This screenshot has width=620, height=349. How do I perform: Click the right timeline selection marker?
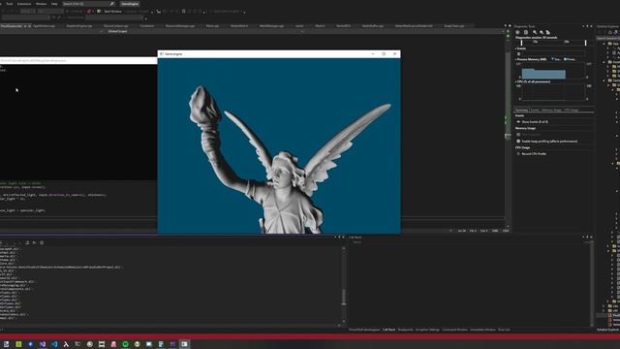tap(585, 43)
